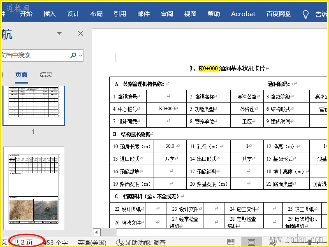The height and width of the screenshot is (247, 329).
Task: Open the 开始 ribbon tab
Action: click(26, 14)
